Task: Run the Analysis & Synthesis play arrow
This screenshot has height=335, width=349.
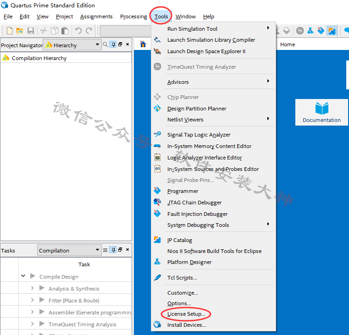Action: 42,288
